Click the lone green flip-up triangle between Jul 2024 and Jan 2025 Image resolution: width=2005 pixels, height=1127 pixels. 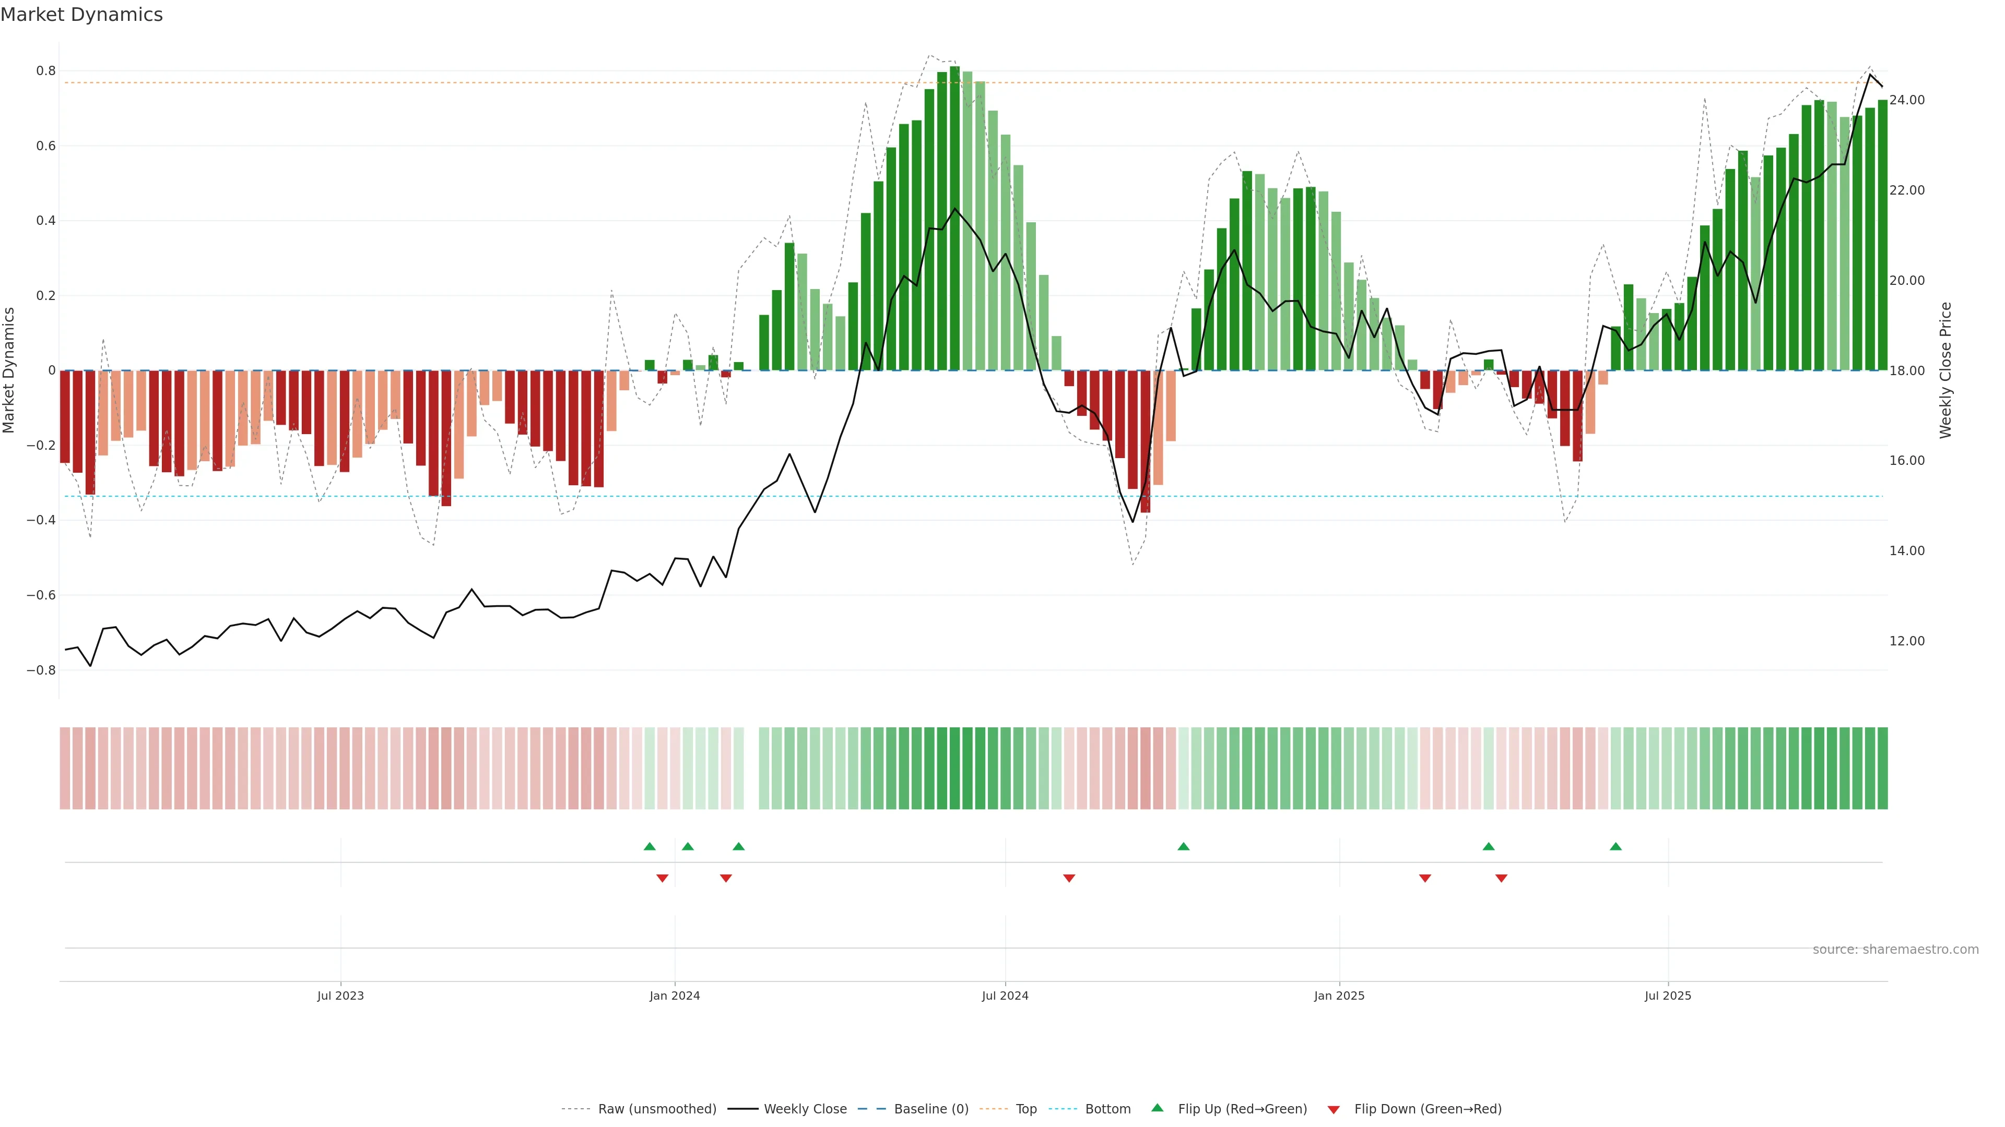coord(1183,846)
